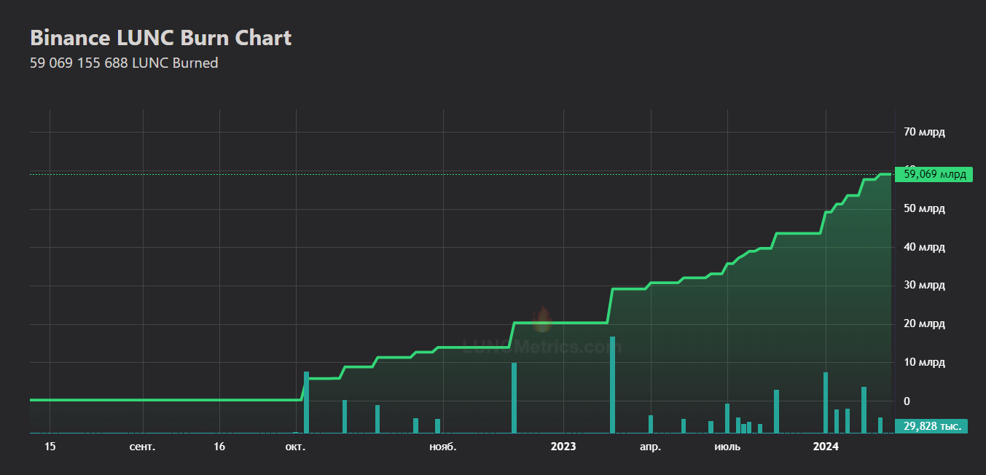Click the июль label on the time axis
The height and width of the screenshot is (475, 986).
tap(727, 447)
